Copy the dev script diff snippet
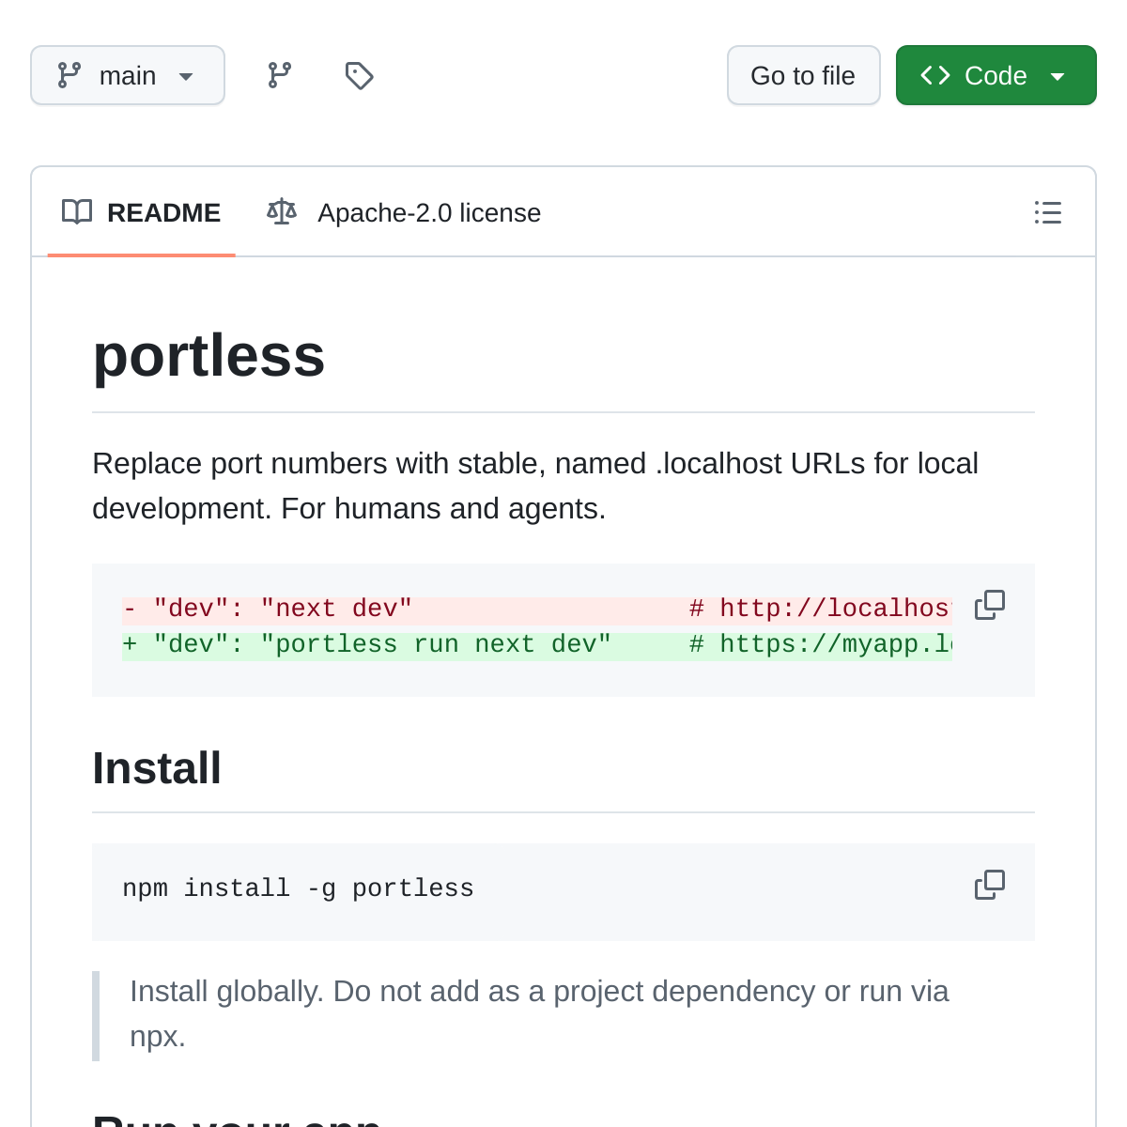Viewport: 1127px width, 1127px height. tap(989, 606)
